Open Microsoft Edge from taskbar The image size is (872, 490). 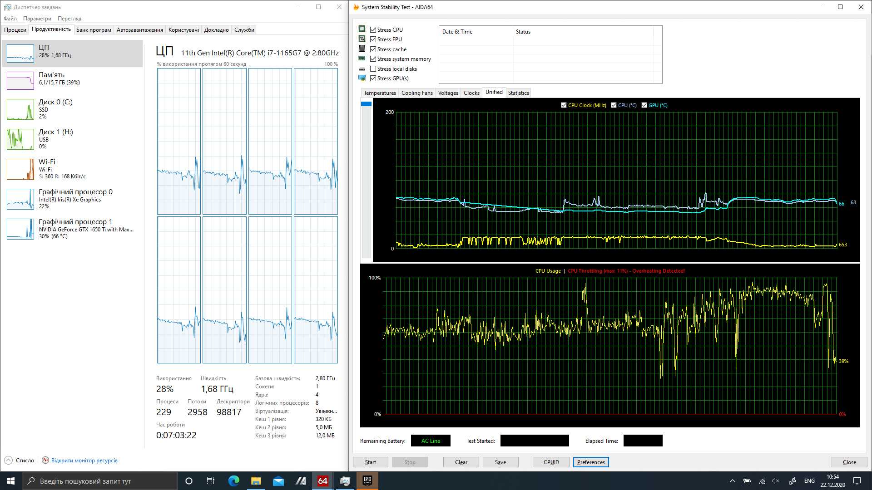pyautogui.click(x=234, y=481)
